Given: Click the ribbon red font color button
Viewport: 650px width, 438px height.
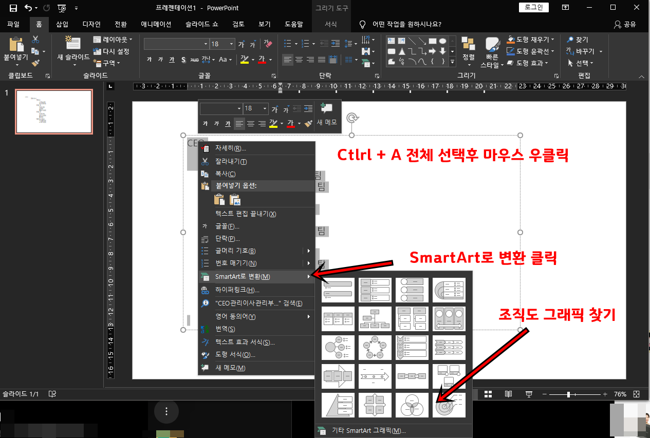Looking at the screenshot, I should [x=262, y=60].
